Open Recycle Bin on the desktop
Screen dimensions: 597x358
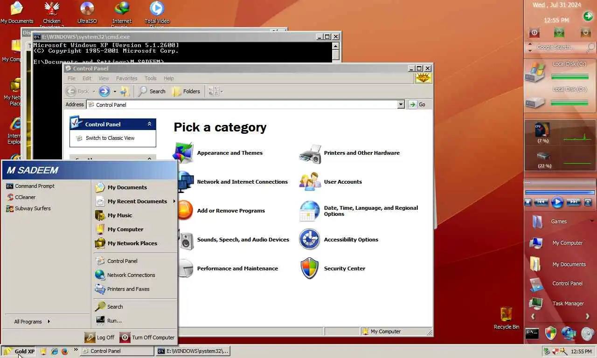coord(507,318)
